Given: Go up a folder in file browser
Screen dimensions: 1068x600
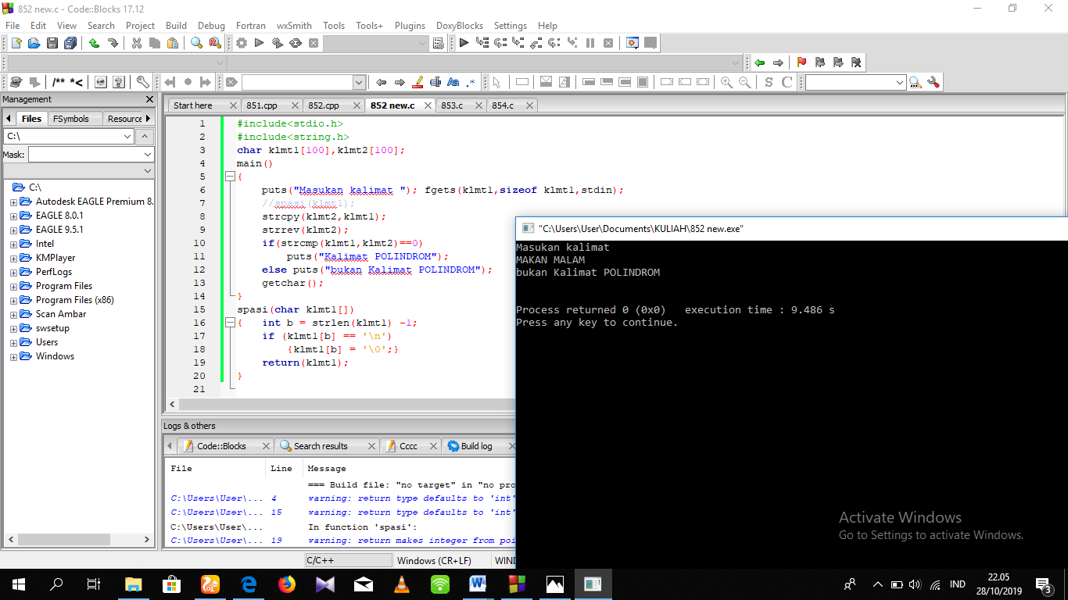Looking at the screenshot, I should click(145, 137).
